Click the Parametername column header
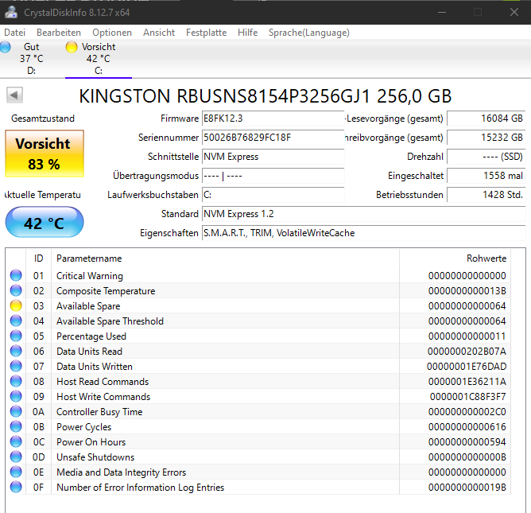Screen dimensions: 531x513 coord(225,258)
